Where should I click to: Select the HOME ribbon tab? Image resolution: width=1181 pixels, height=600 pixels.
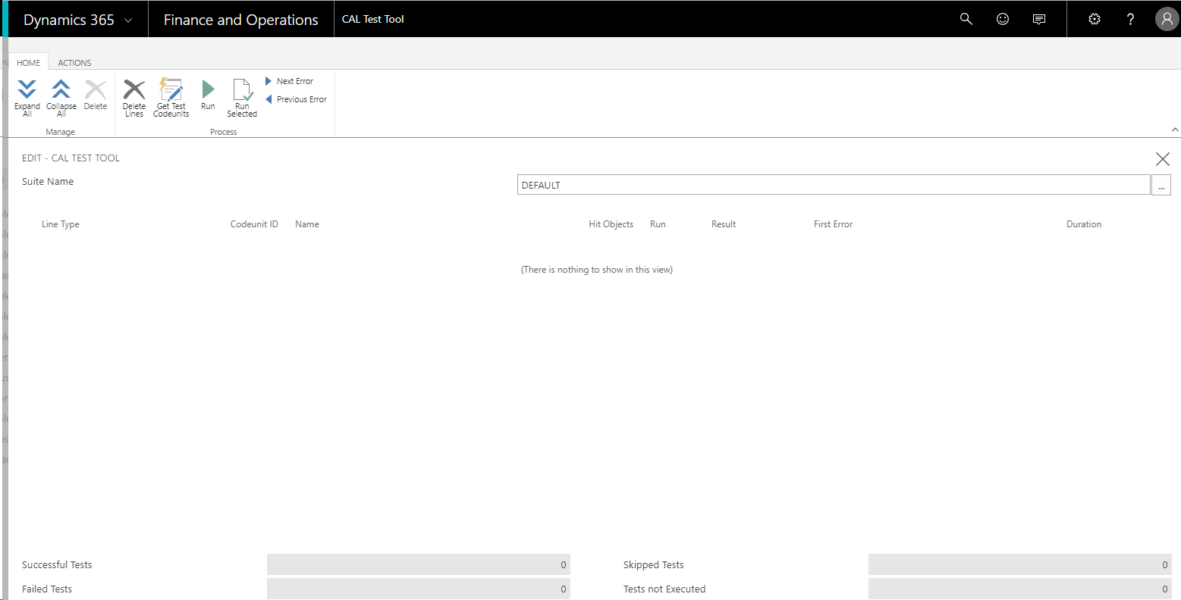[x=29, y=63]
